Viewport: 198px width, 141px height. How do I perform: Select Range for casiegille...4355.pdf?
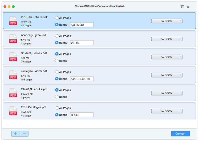57,79
